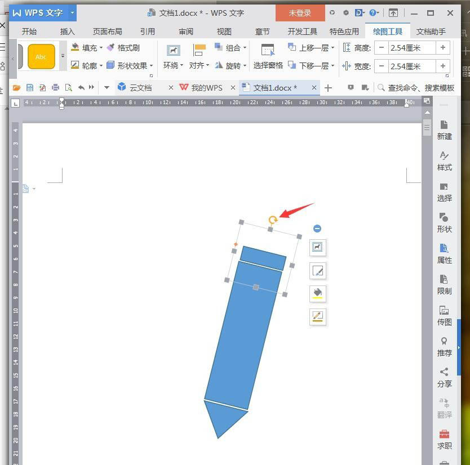Image resolution: width=470 pixels, height=465 pixels.
Task: Click the print icon
Action: click(55, 88)
